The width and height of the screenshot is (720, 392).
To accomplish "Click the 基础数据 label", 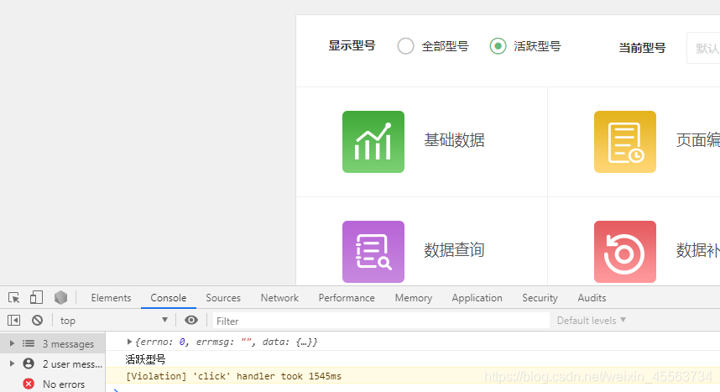I will [x=454, y=139].
